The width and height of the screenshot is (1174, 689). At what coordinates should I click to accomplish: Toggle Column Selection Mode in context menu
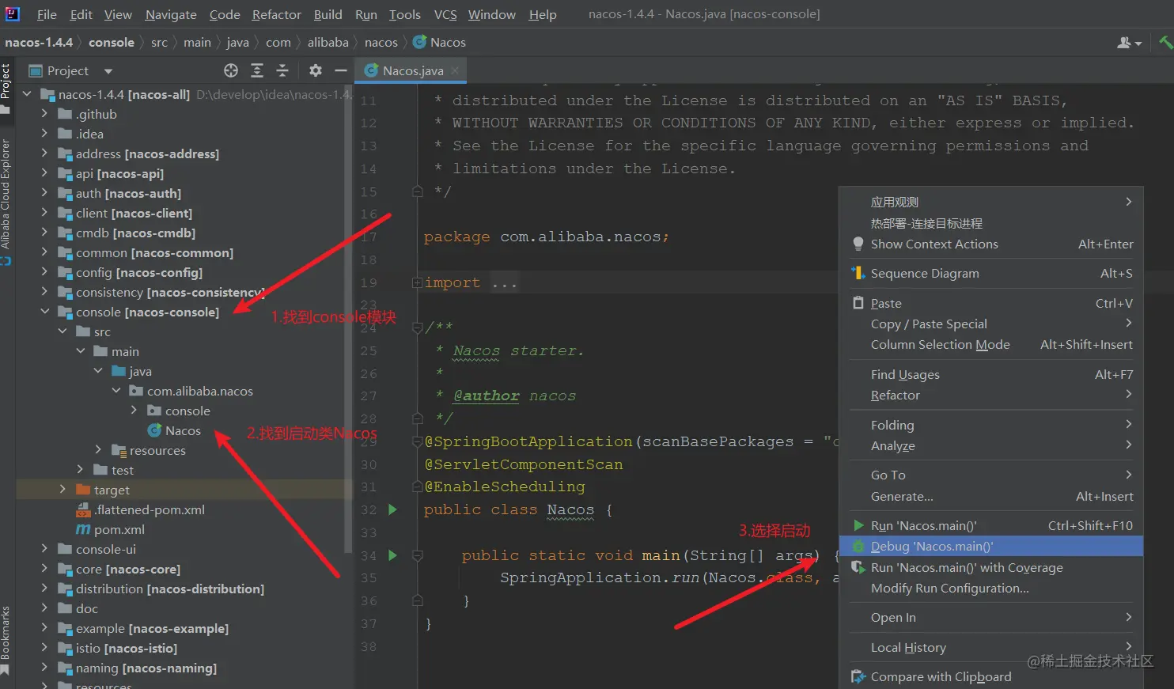(x=991, y=345)
